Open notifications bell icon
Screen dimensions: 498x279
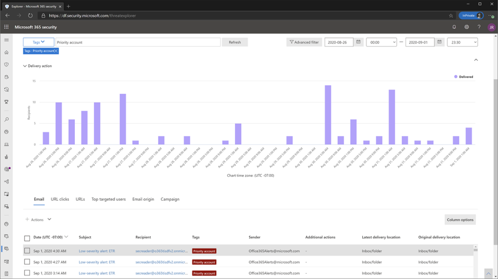click(454, 27)
